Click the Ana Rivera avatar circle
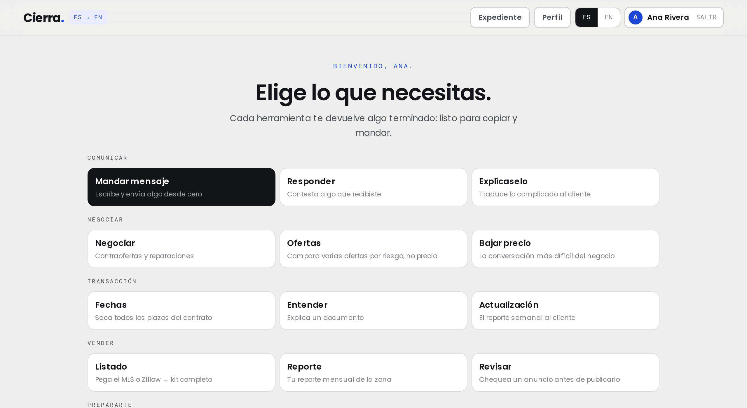 click(636, 17)
